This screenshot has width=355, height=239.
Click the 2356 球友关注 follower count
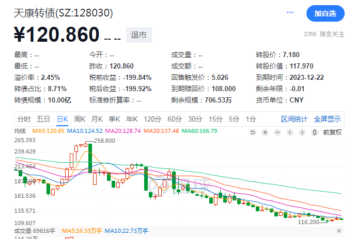pos(324,35)
